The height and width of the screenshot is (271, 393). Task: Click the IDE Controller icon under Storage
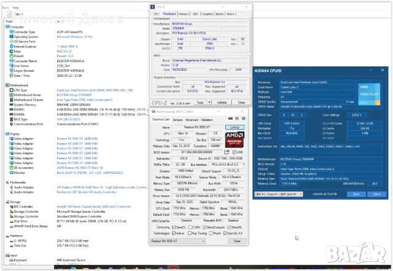pyautogui.click(x=11, y=206)
